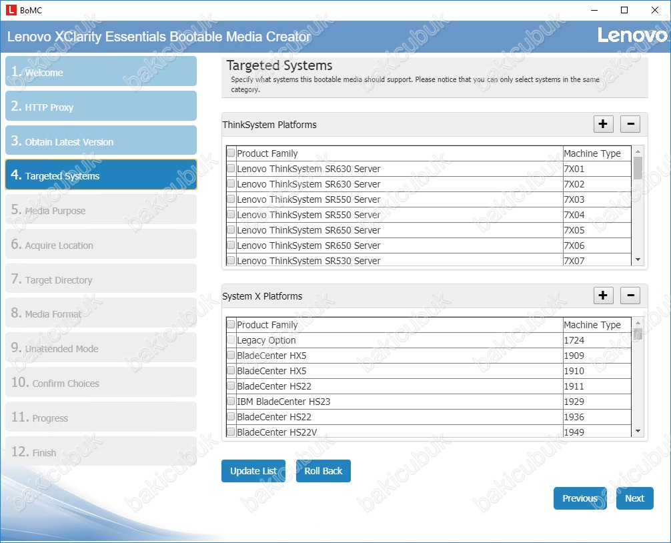671x543 pixels.
Task: Open step 5 Media Purpose
Action: (101, 209)
